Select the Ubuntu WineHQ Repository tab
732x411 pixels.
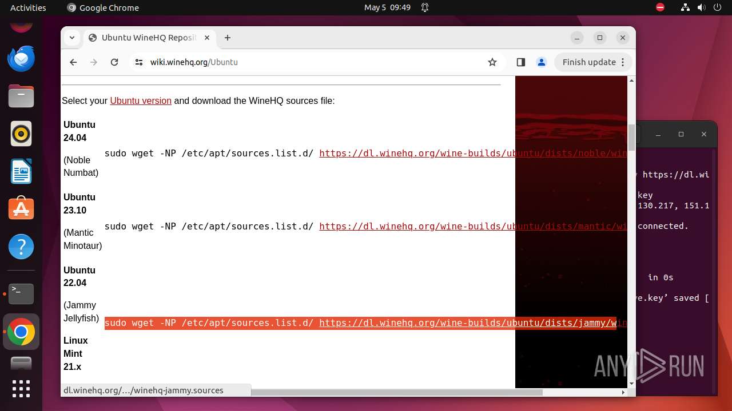[x=150, y=38]
